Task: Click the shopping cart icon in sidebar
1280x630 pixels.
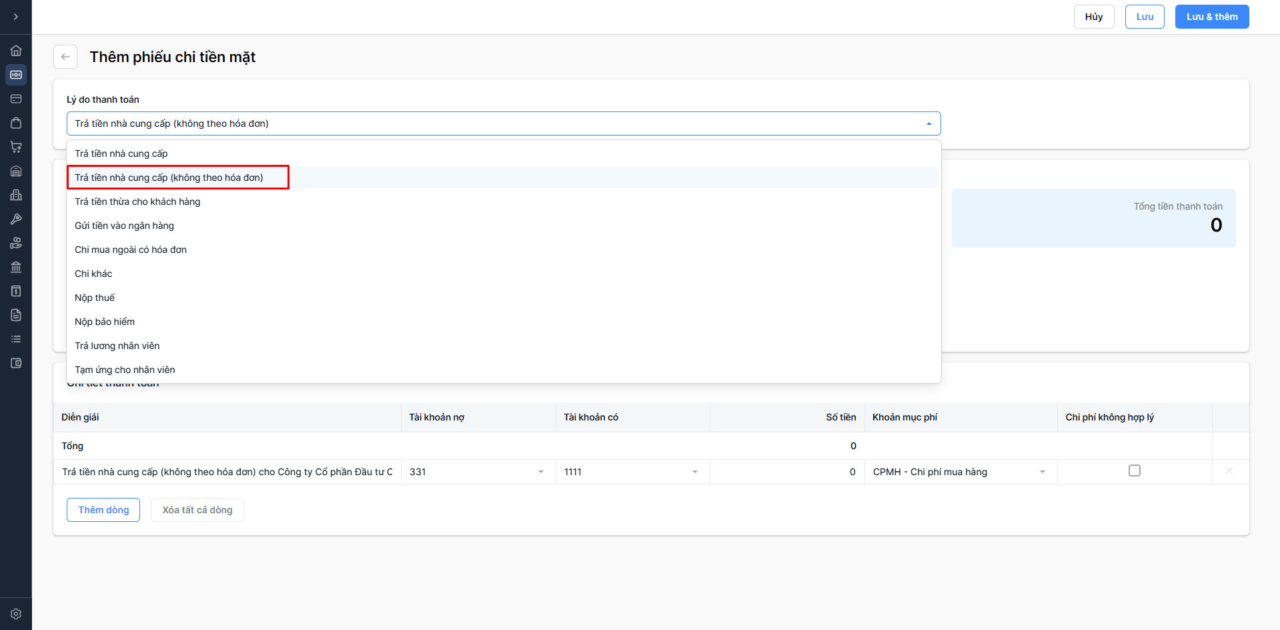Action: (16, 147)
